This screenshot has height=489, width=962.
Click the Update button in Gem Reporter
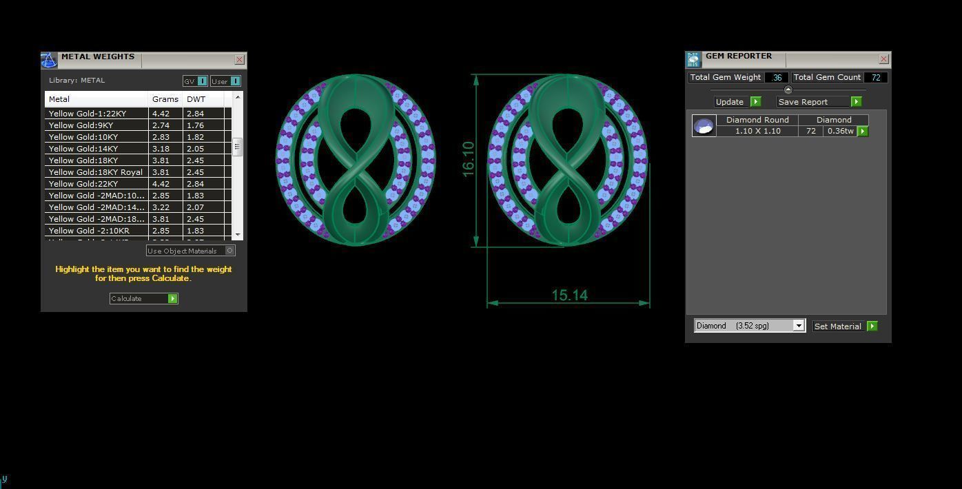click(x=737, y=101)
